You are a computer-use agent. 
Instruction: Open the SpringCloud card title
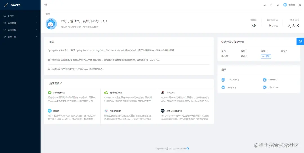[x=116, y=92]
